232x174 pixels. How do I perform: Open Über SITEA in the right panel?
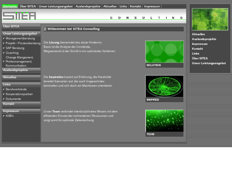click(200, 58)
